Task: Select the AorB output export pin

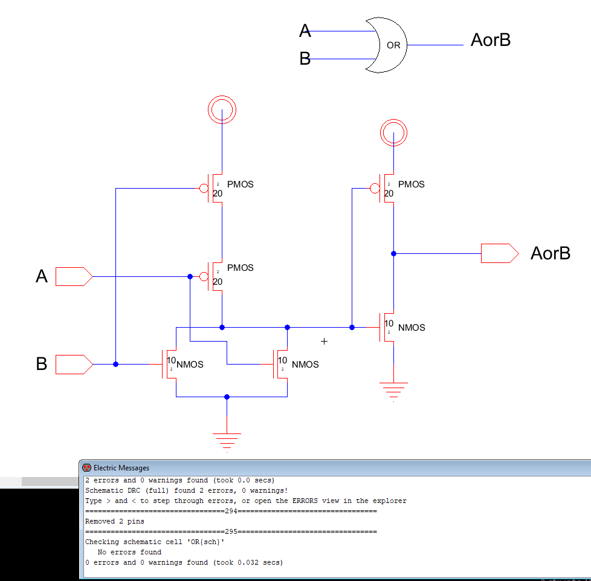Action: pyautogui.click(x=500, y=253)
